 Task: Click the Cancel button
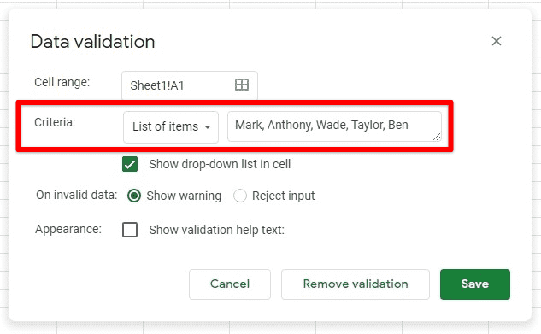tap(230, 284)
